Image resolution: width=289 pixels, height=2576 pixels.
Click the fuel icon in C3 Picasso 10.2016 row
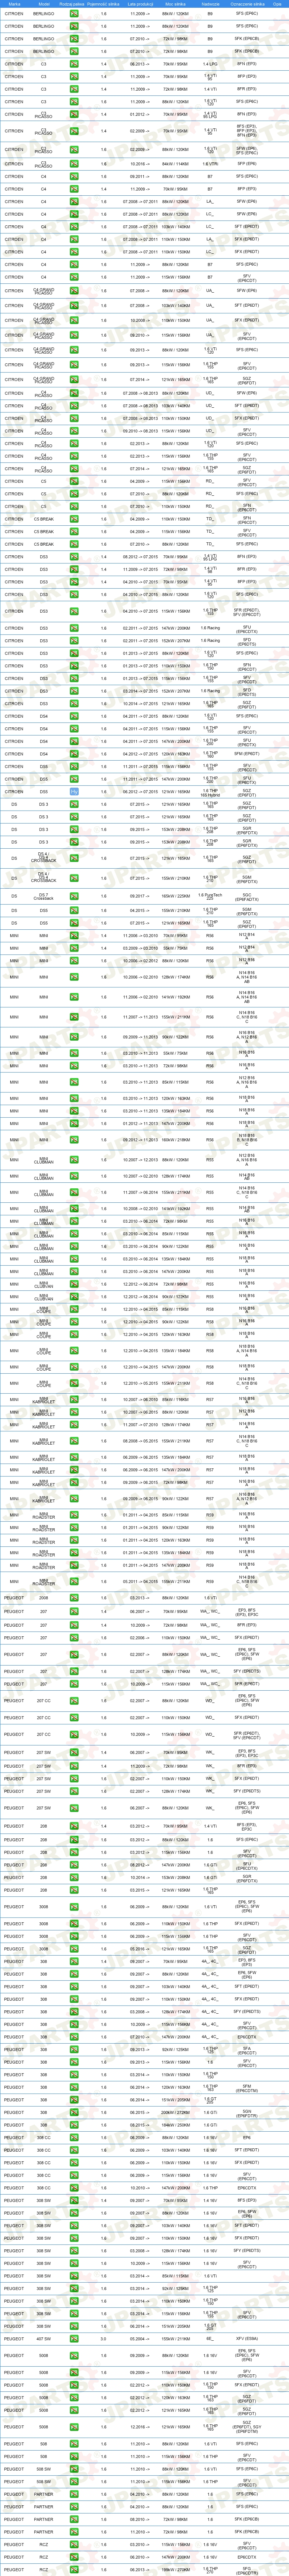(74, 163)
